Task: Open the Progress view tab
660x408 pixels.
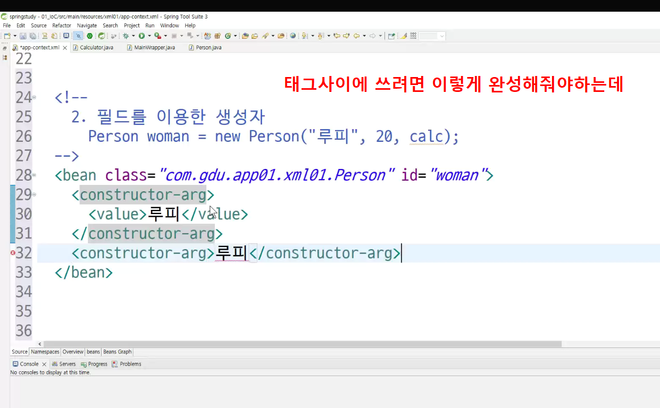Action: tap(94, 364)
